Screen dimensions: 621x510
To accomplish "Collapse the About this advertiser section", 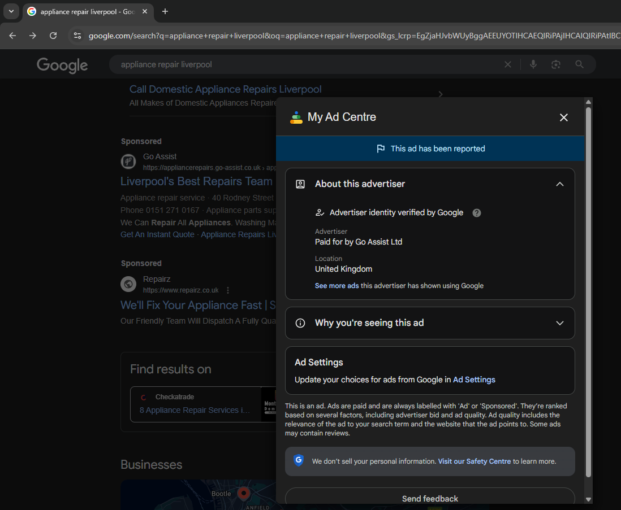I will pyautogui.click(x=559, y=184).
